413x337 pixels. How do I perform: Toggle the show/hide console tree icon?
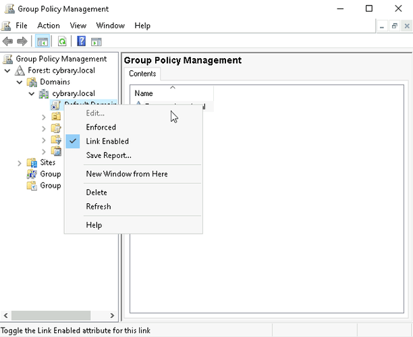pos(42,41)
